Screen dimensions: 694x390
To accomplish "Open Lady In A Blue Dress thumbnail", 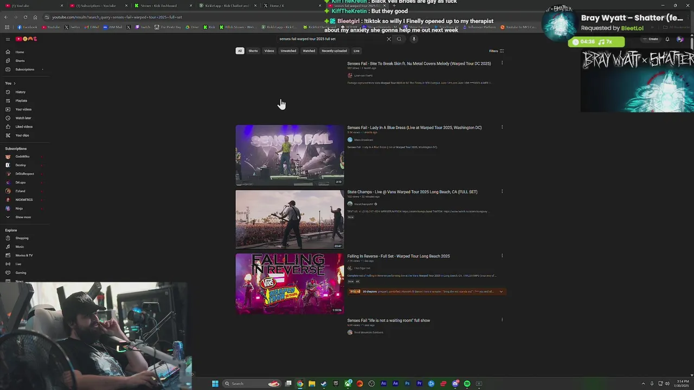I will coord(290,155).
